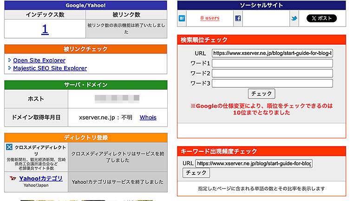Click "被リンク数の表示機能は終了いたしました" message
Viewport: 353px width, 201px height.
[x=126, y=28]
